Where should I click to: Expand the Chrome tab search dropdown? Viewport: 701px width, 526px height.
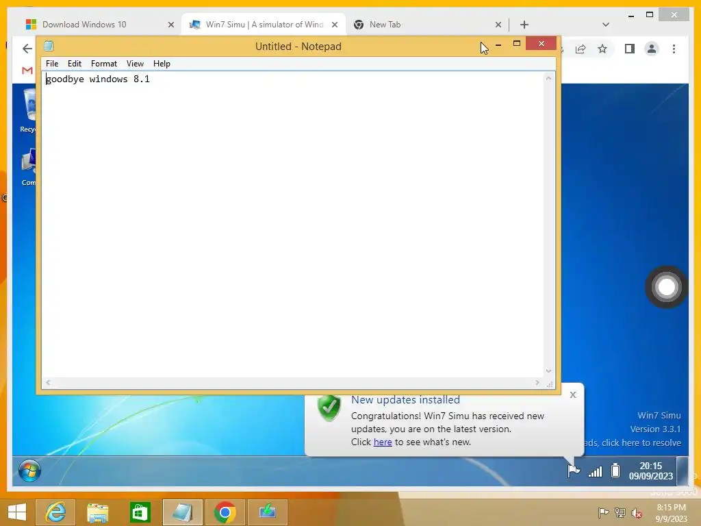pyautogui.click(x=606, y=25)
